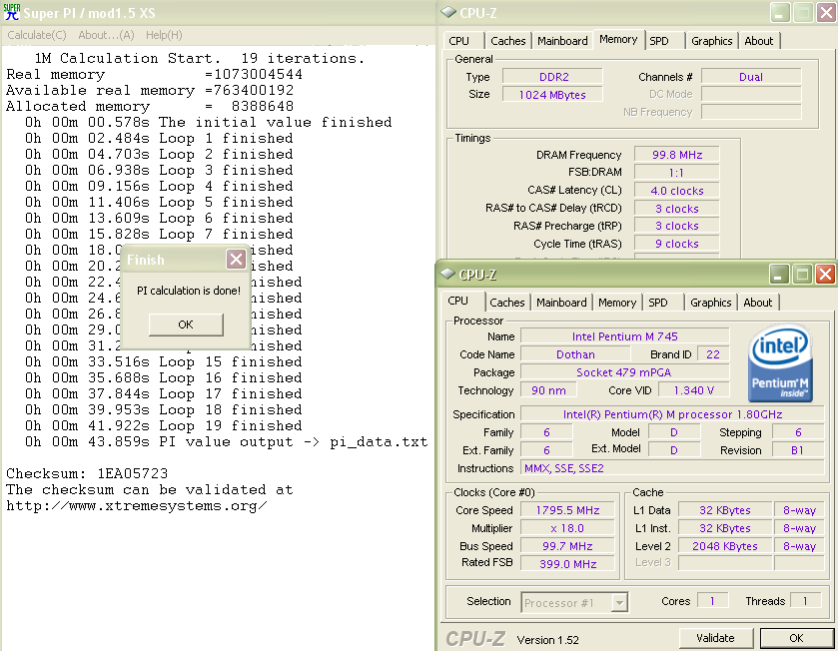Click the OK button at bottom of CPU-Z
Screen dimensions: 838x651
796,638
